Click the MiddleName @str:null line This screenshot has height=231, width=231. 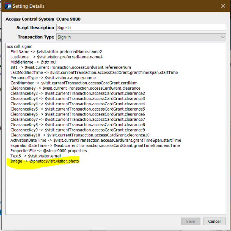pyautogui.click(x=34, y=62)
